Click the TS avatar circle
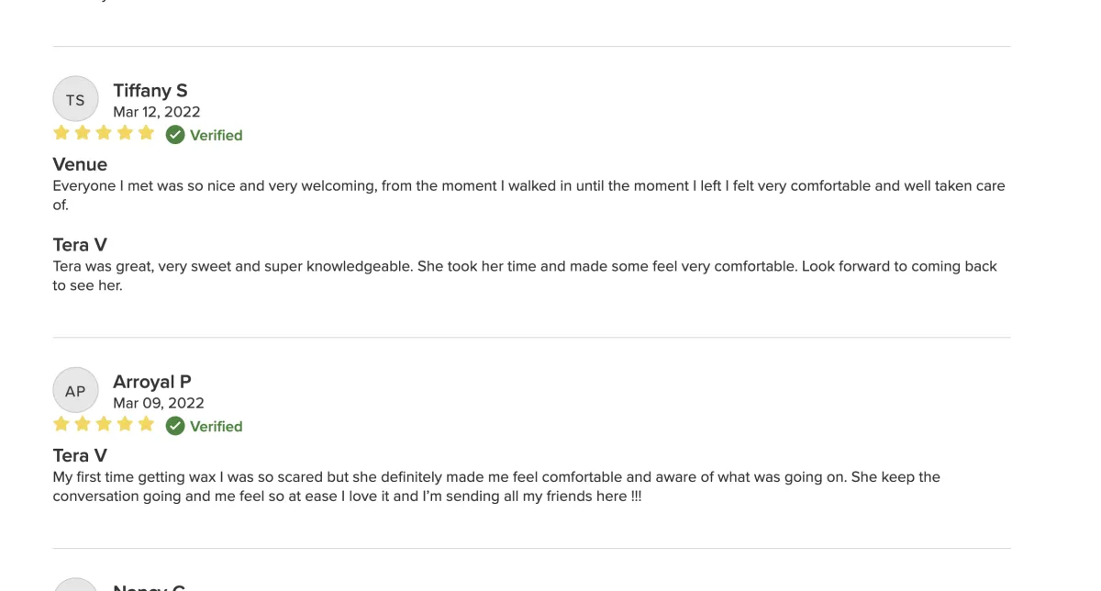The height and width of the screenshot is (591, 1101). [x=75, y=99]
